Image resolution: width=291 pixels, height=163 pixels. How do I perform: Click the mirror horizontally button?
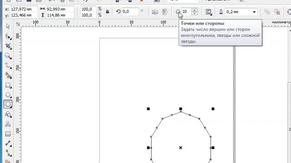(x=155, y=12)
